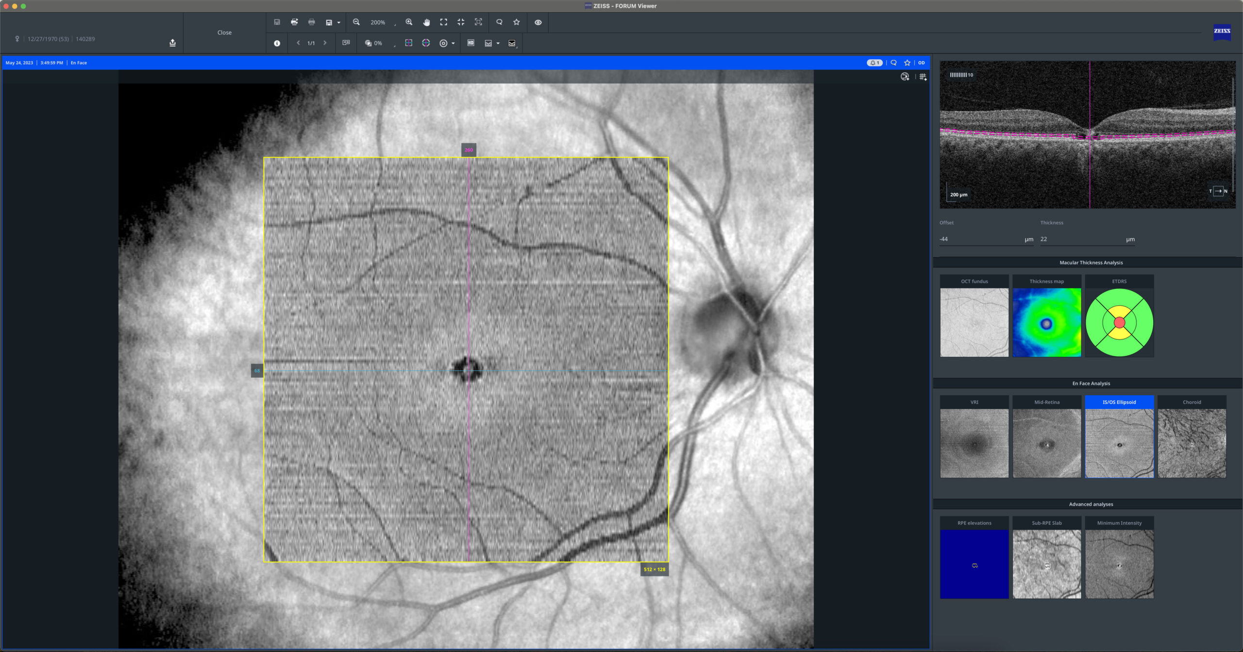Click the reset view with sparkle icon

pyautogui.click(x=905, y=77)
